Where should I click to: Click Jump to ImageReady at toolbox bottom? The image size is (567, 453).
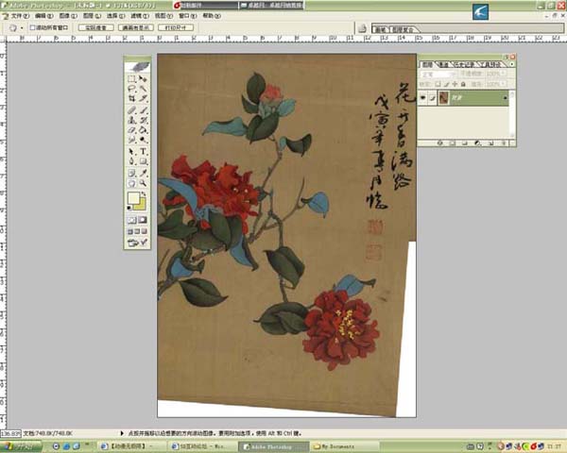tap(137, 243)
